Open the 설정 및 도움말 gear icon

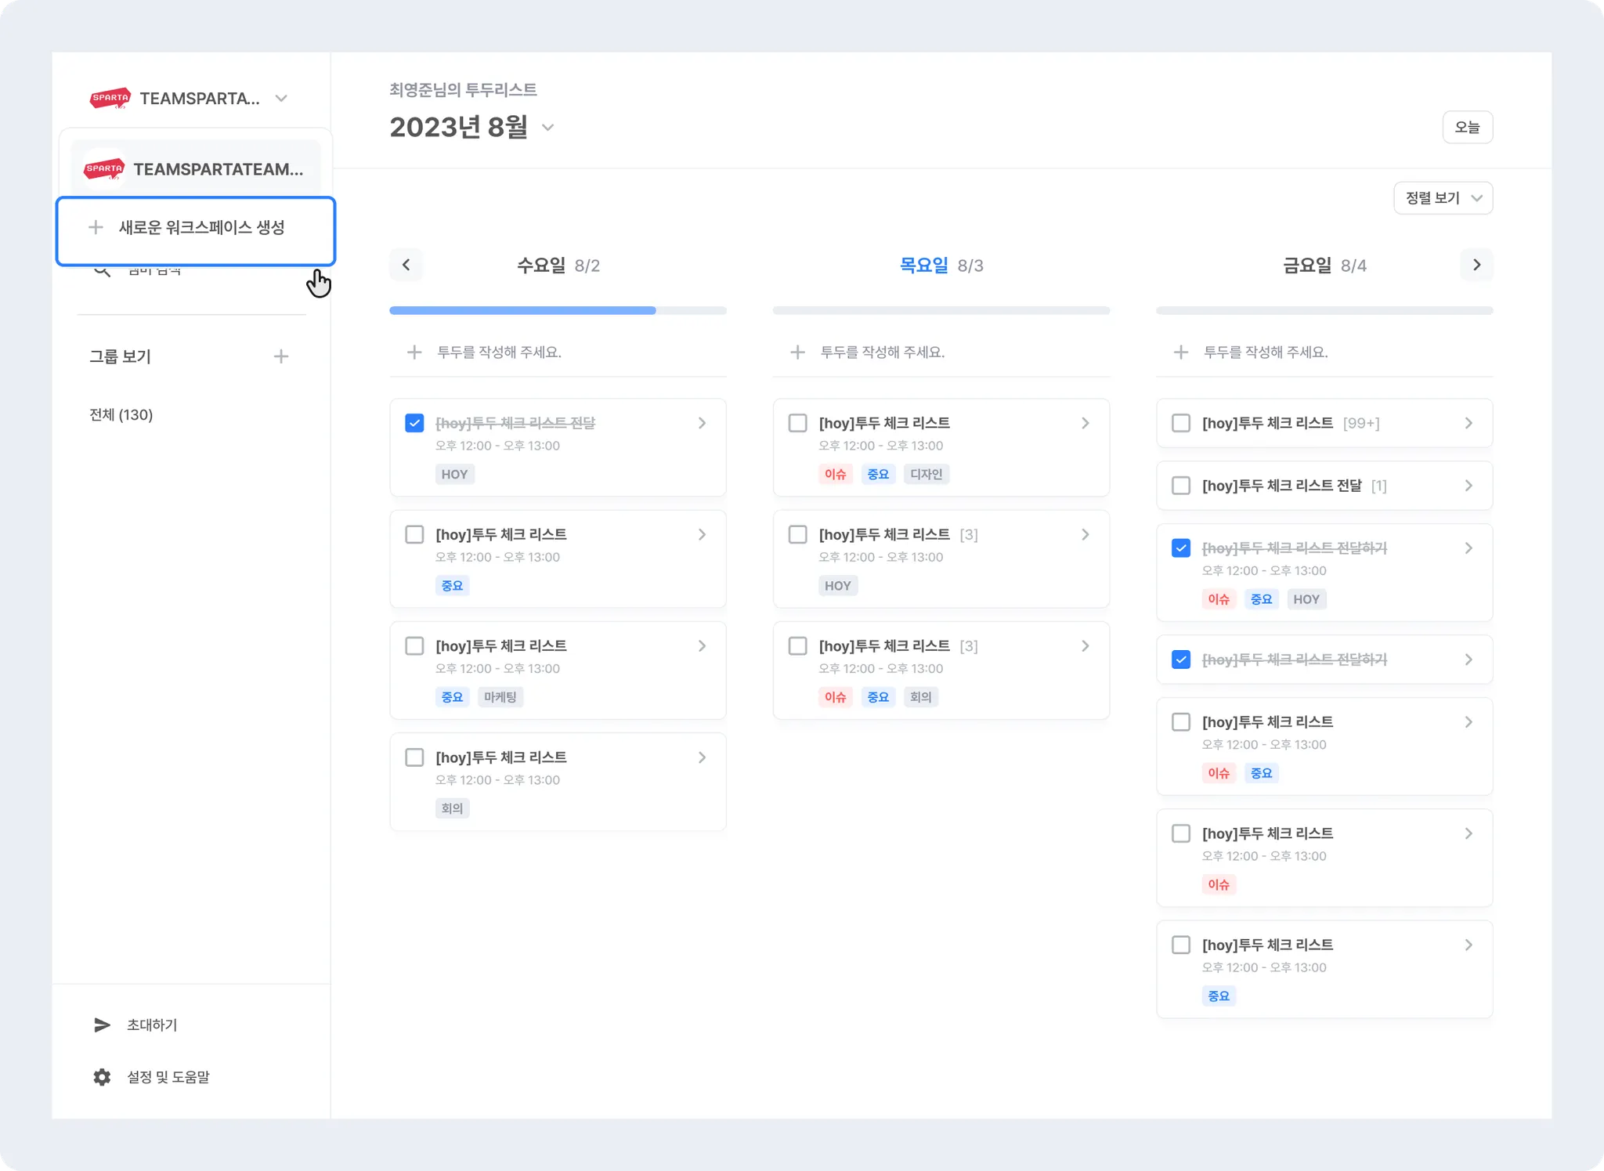pyautogui.click(x=102, y=1077)
